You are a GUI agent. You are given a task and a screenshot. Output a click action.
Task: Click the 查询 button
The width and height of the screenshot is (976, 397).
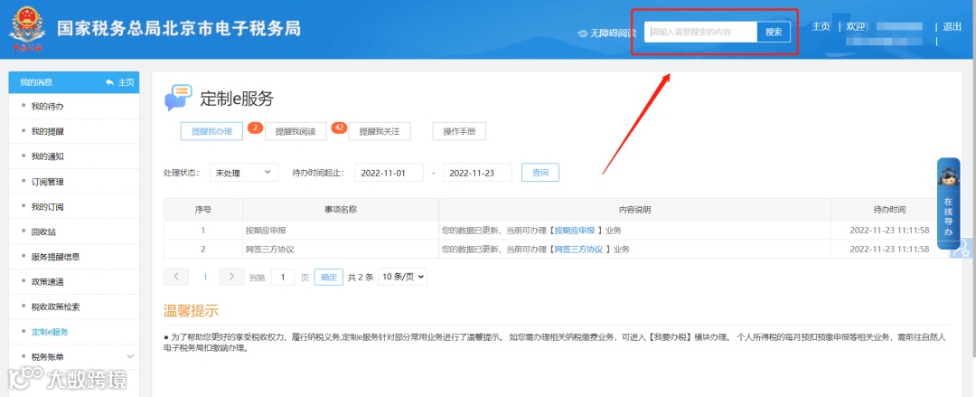(540, 173)
